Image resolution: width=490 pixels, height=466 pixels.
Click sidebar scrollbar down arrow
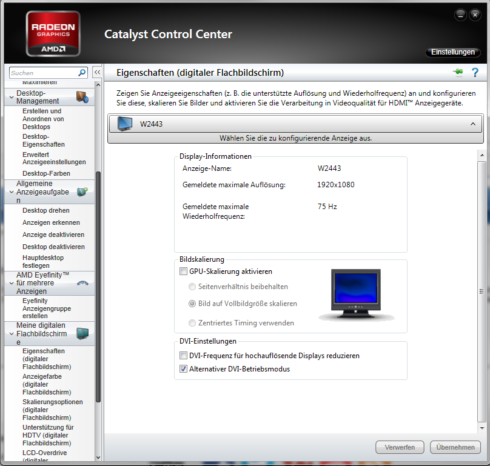coord(98,458)
